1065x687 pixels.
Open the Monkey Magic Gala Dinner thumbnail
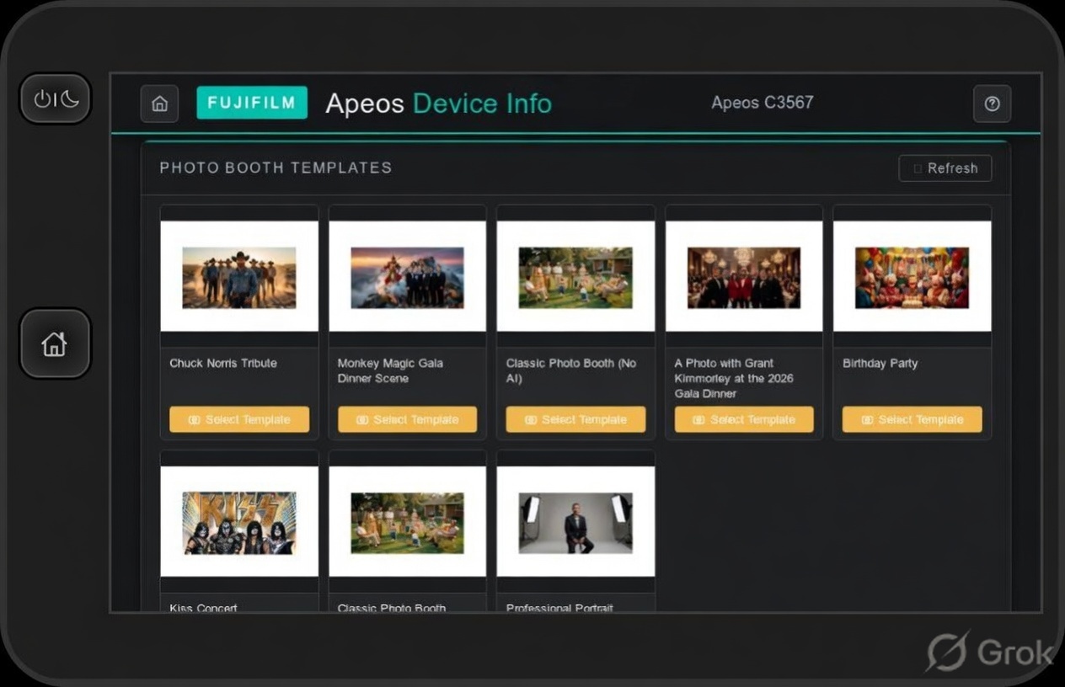pos(408,276)
